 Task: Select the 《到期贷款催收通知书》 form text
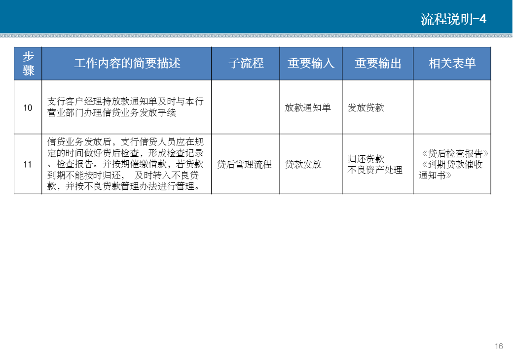tap(451, 170)
